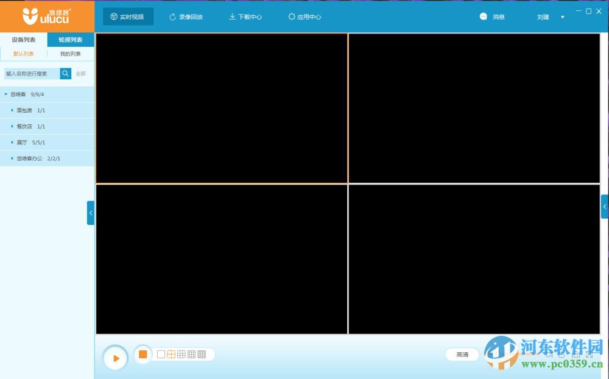Switch to 我的列表 my list
Screen dimensions: 609x379
pos(71,54)
